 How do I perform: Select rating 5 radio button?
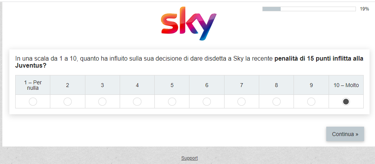point(172,102)
